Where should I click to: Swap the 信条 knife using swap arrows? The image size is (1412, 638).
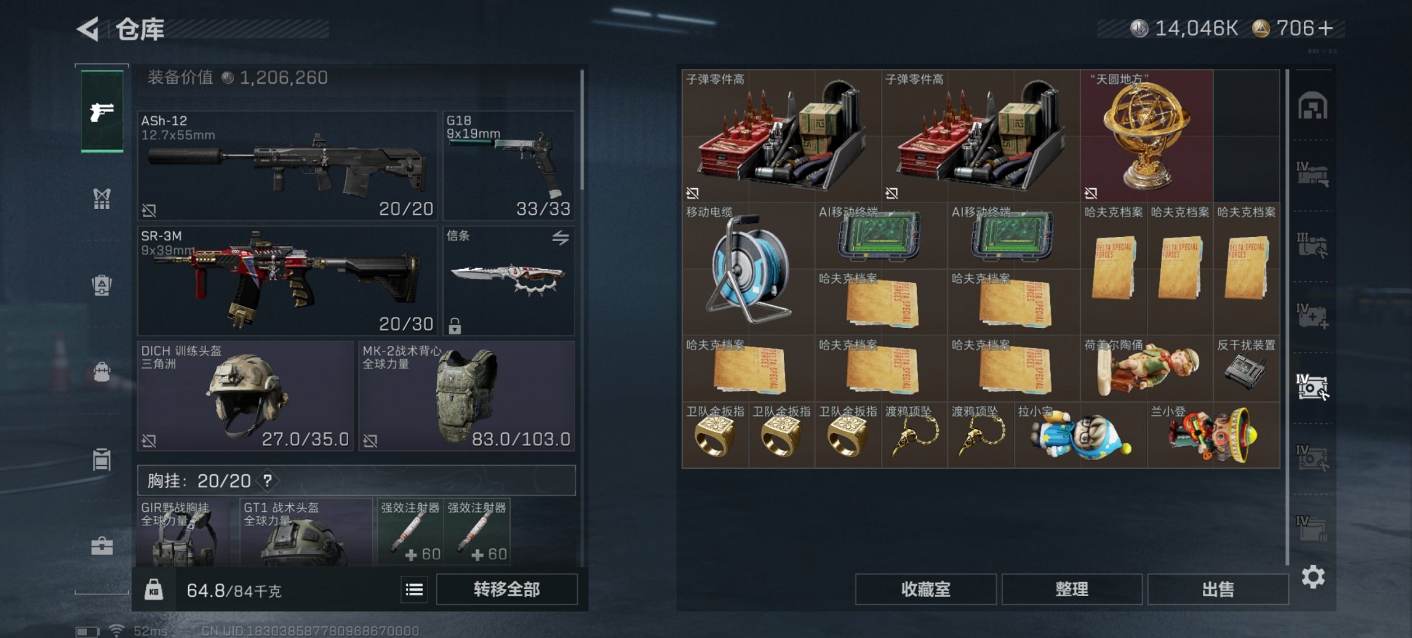pyautogui.click(x=560, y=237)
